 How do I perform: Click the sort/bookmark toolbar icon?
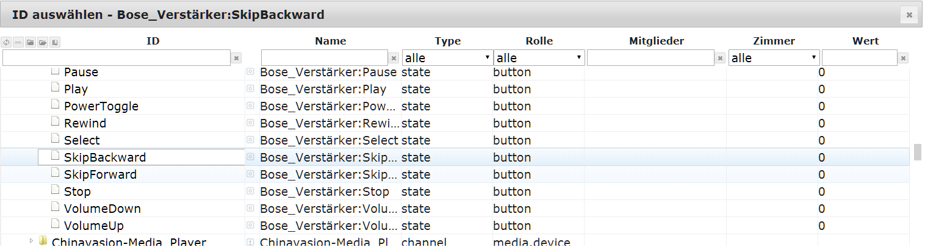pyautogui.click(x=55, y=43)
